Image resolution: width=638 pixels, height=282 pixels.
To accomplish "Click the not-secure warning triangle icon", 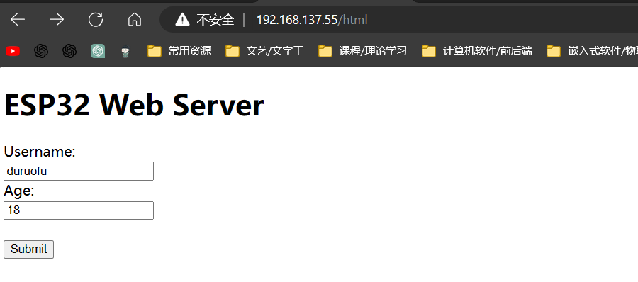I will click(182, 19).
